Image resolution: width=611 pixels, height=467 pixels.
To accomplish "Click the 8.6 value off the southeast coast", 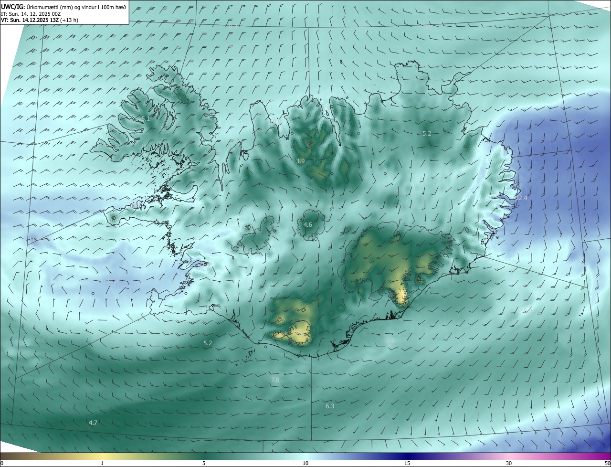I will point(390,340).
